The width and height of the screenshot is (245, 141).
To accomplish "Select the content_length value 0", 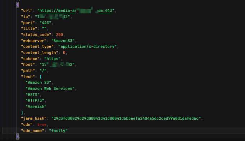I will 64,53.
